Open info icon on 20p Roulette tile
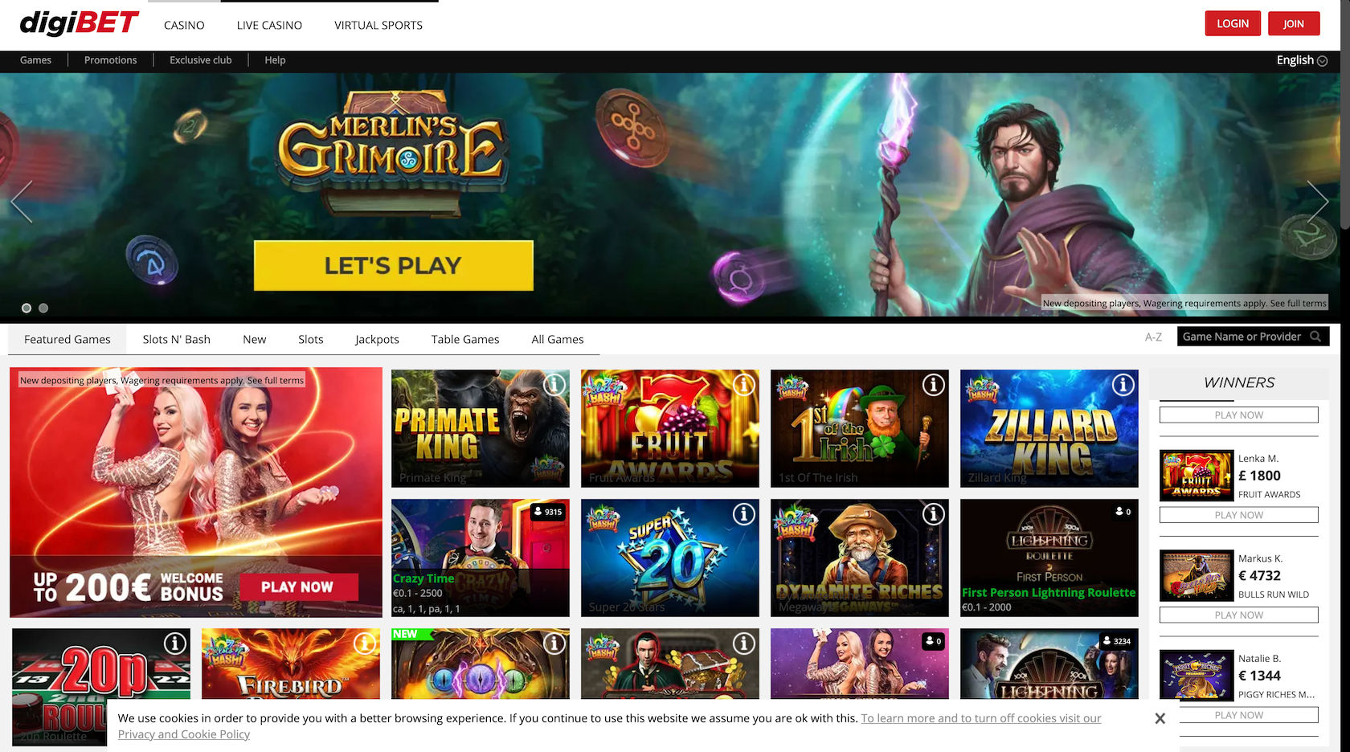 pos(175,643)
